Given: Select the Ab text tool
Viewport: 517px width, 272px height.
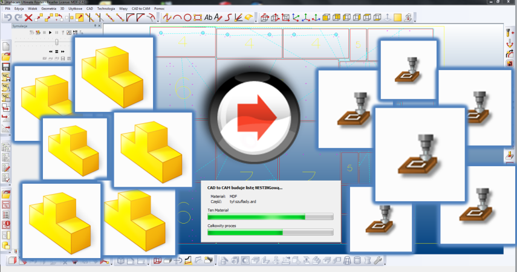Looking at the screenshot, I should coord(209,18).
